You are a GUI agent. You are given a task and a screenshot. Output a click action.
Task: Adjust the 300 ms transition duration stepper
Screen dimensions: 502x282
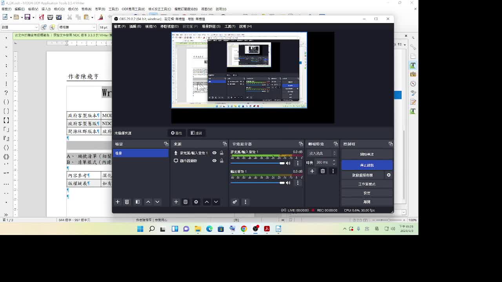(334, 162)
